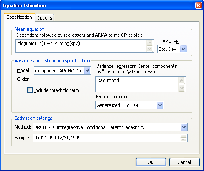The width and height of the screenshot is (204, 171).
Task: Click variance regressors scroll up arrow
Action: pos(182,80)
